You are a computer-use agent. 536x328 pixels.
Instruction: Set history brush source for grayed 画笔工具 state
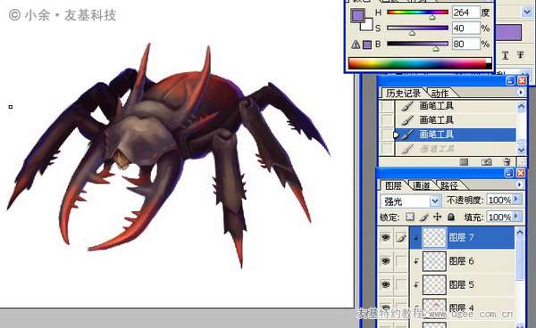[x=387, y=149]
